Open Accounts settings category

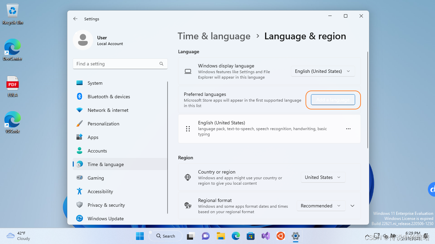click(120, 151)
